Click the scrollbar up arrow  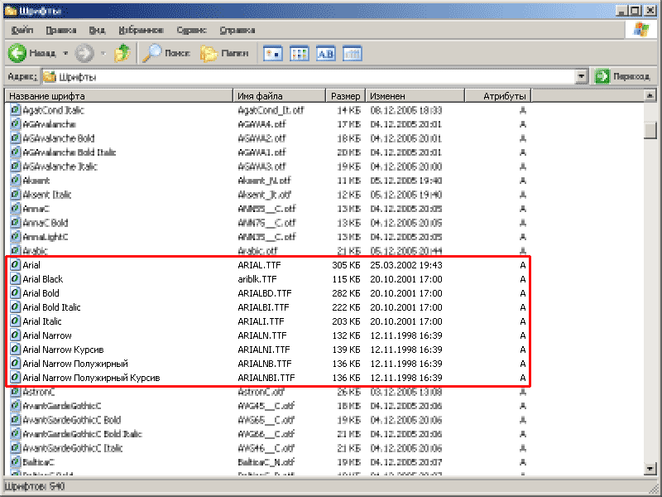(x=650, y=95)
